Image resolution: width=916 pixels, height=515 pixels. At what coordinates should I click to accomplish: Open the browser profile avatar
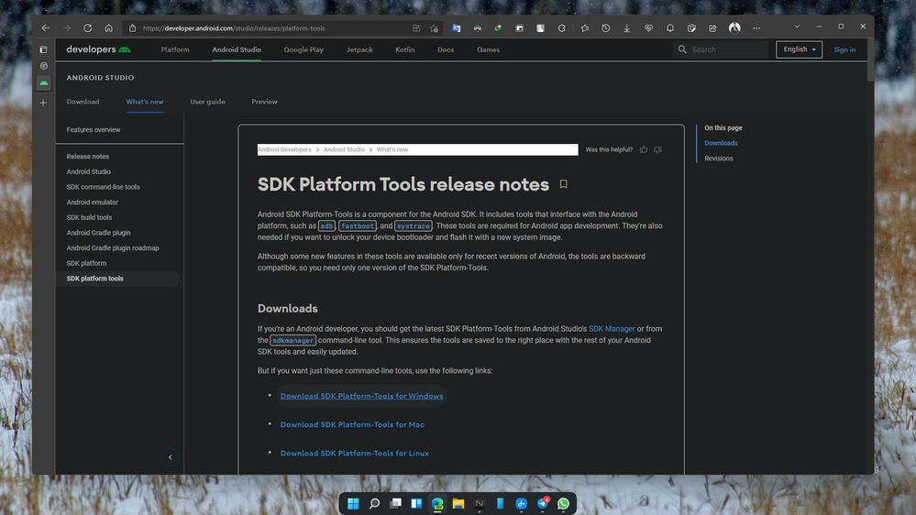coord(734,28)
